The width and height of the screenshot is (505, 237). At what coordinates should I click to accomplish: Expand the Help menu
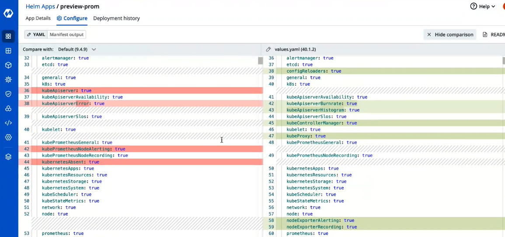point(483,6)
